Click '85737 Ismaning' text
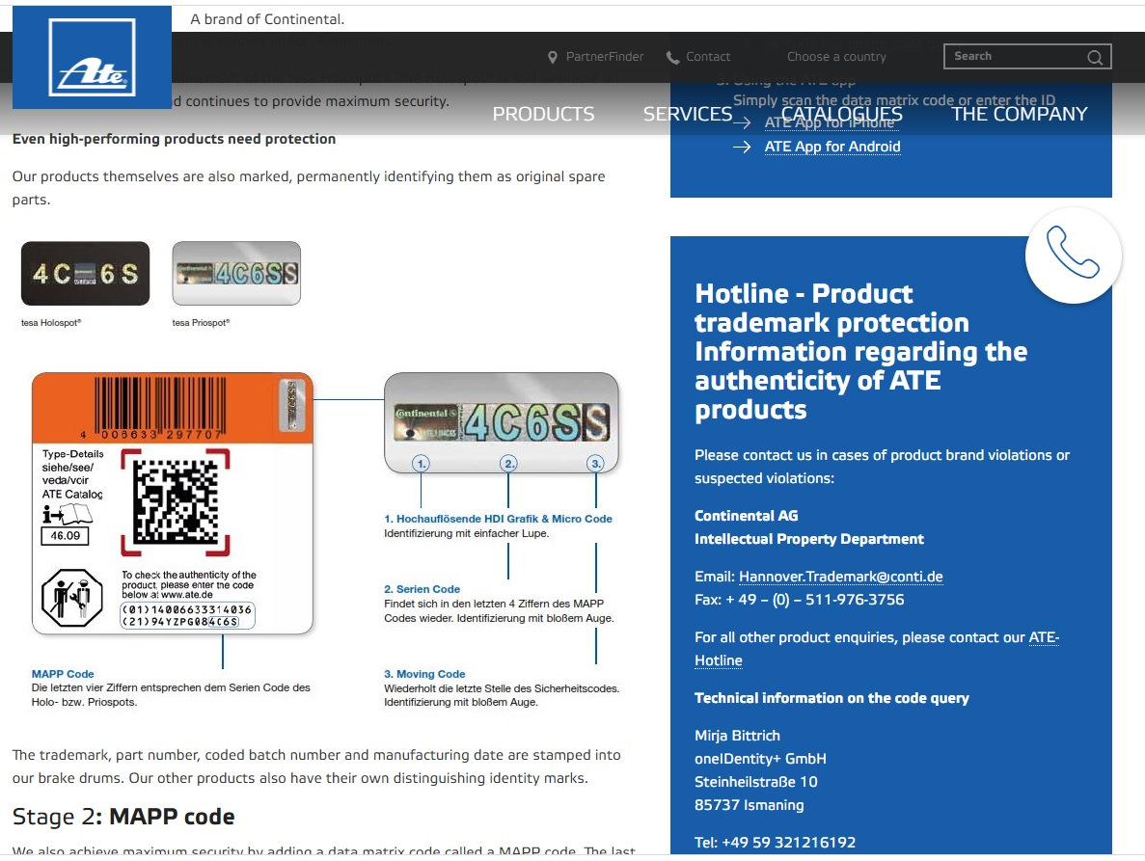 point(750,805)
